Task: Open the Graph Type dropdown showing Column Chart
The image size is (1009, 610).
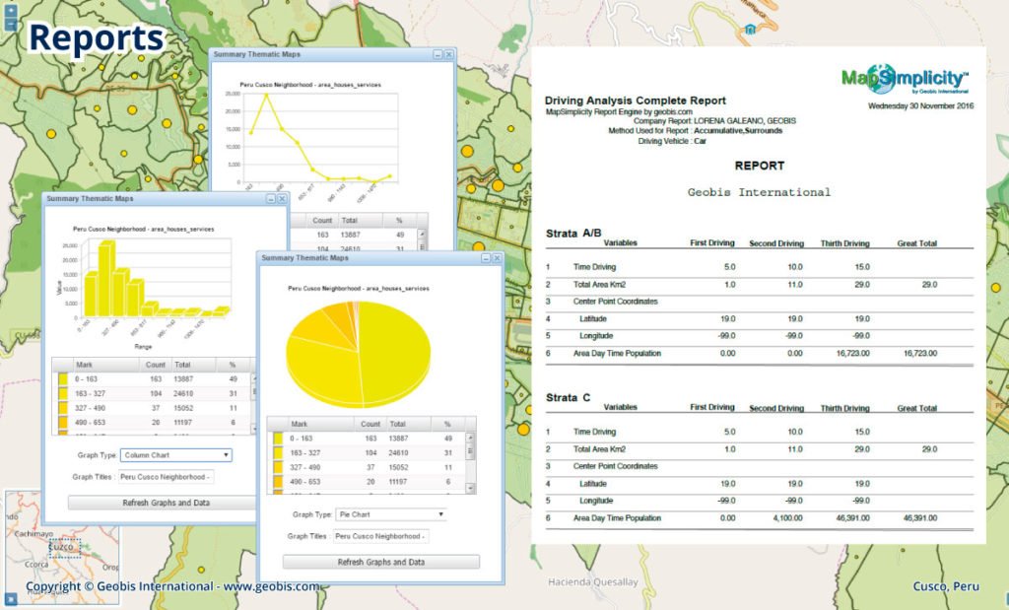Action: point(175,455)
